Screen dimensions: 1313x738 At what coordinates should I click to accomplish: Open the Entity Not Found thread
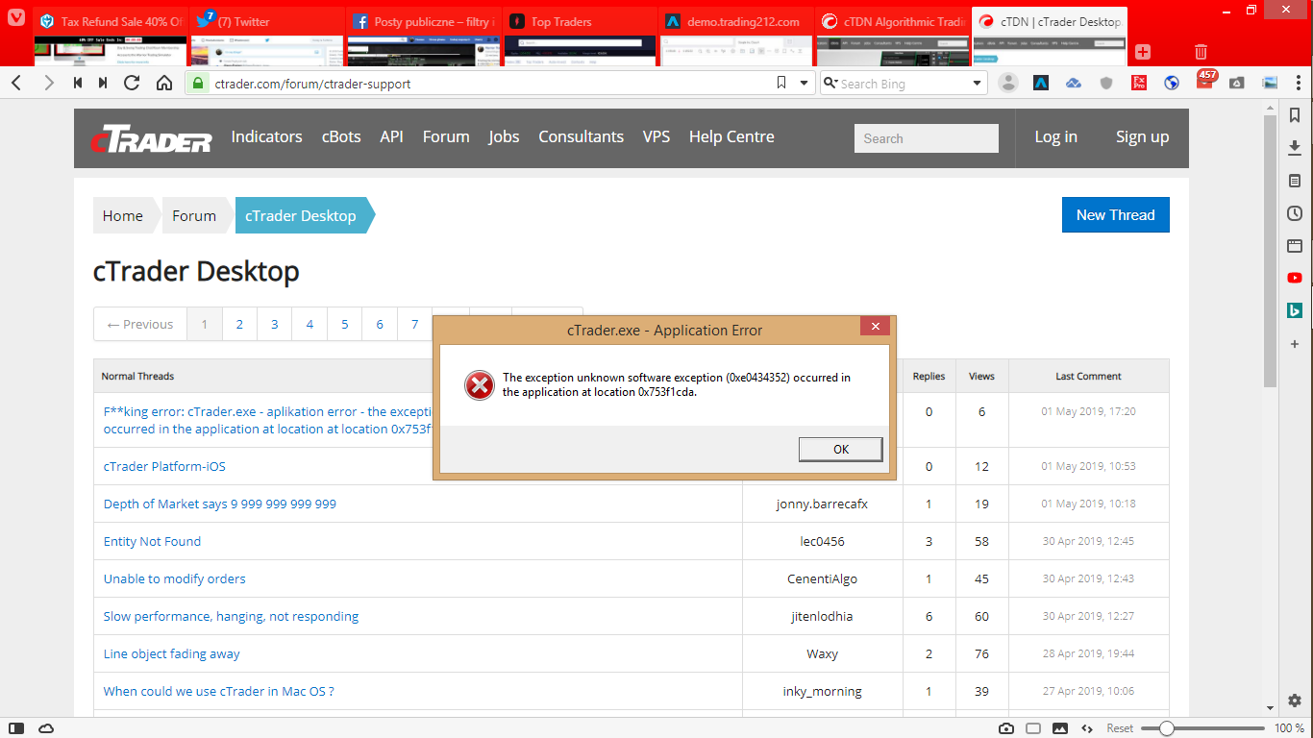[152, 541]
